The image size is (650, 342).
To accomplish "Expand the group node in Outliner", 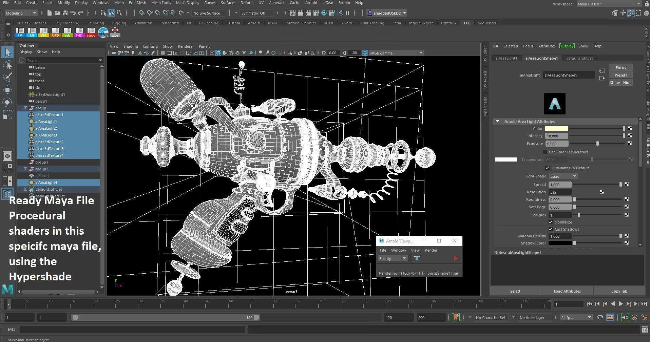I will 25,108.
